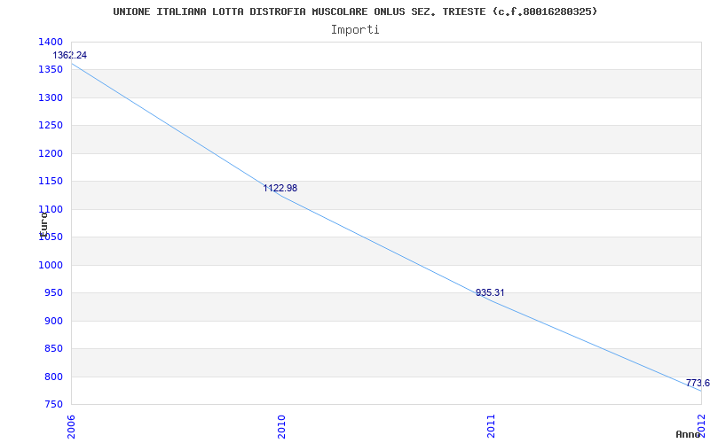Click the 850 y-axis tick label

tap(53, 349)
